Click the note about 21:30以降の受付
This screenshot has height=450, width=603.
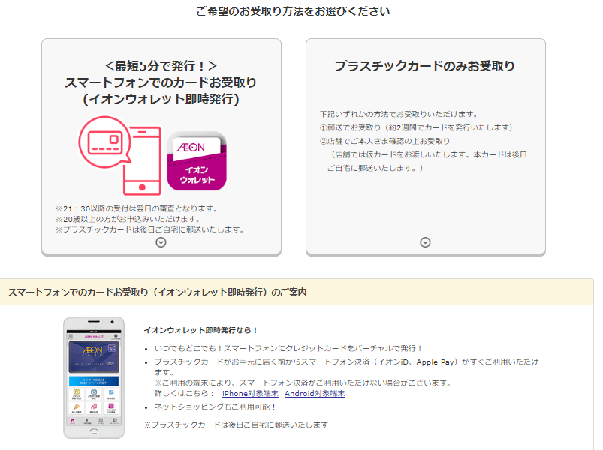(137, 208)
